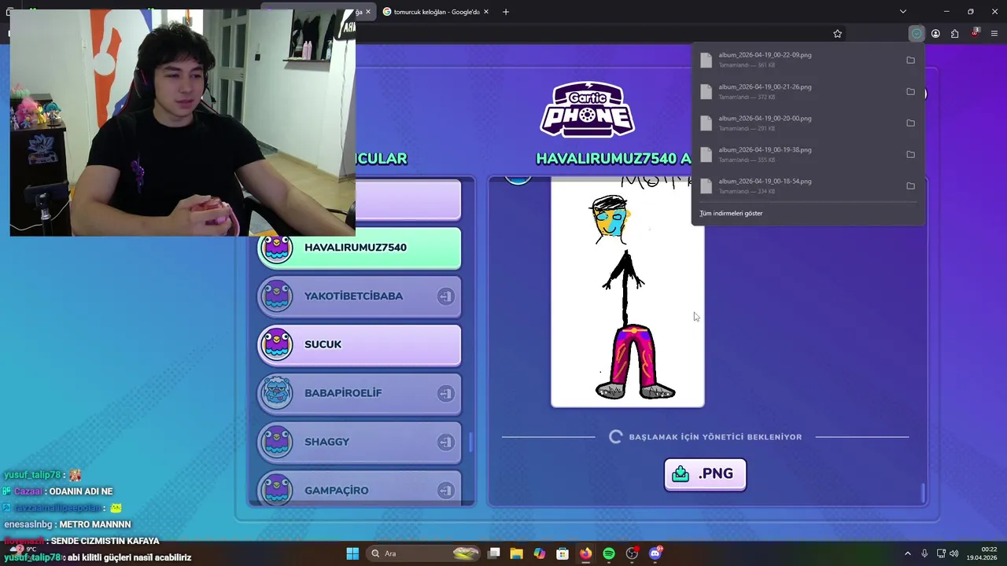Click the exit icon beside YAKOTIBETCIBABA
The image size is (1007, 566).
(445, 296)
